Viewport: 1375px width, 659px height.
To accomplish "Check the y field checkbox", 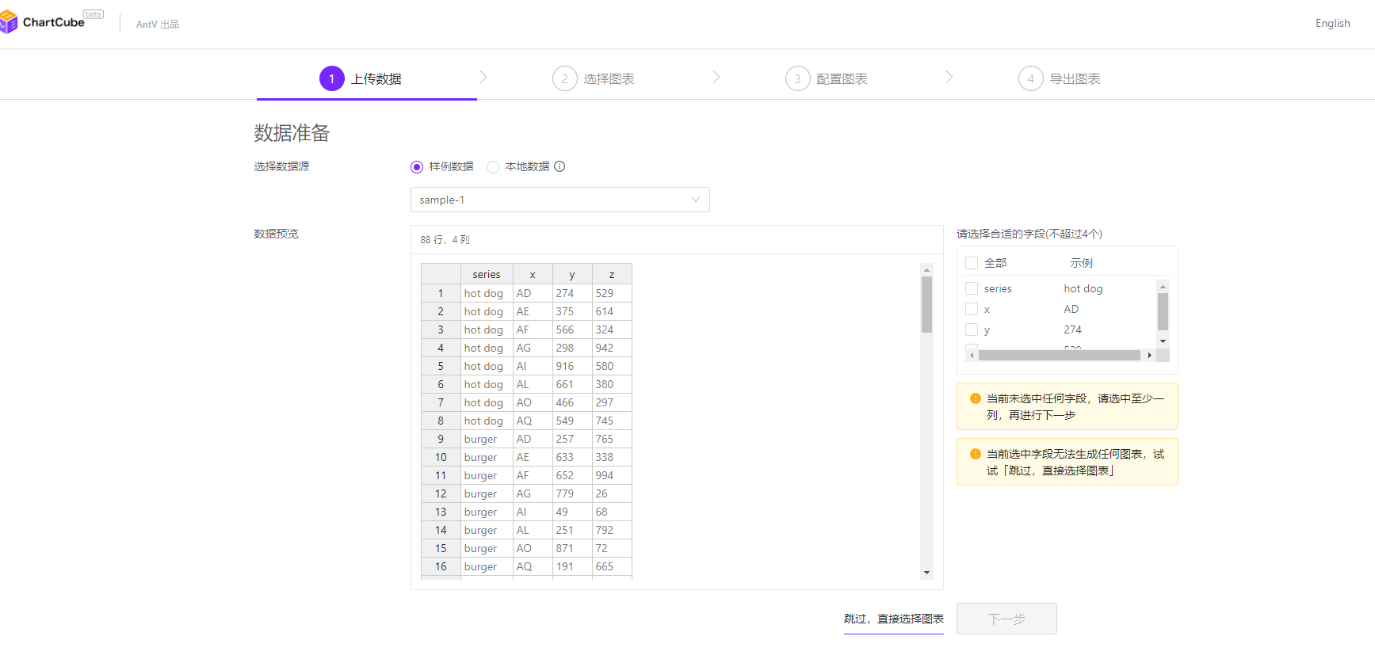I will click(972, 329).
